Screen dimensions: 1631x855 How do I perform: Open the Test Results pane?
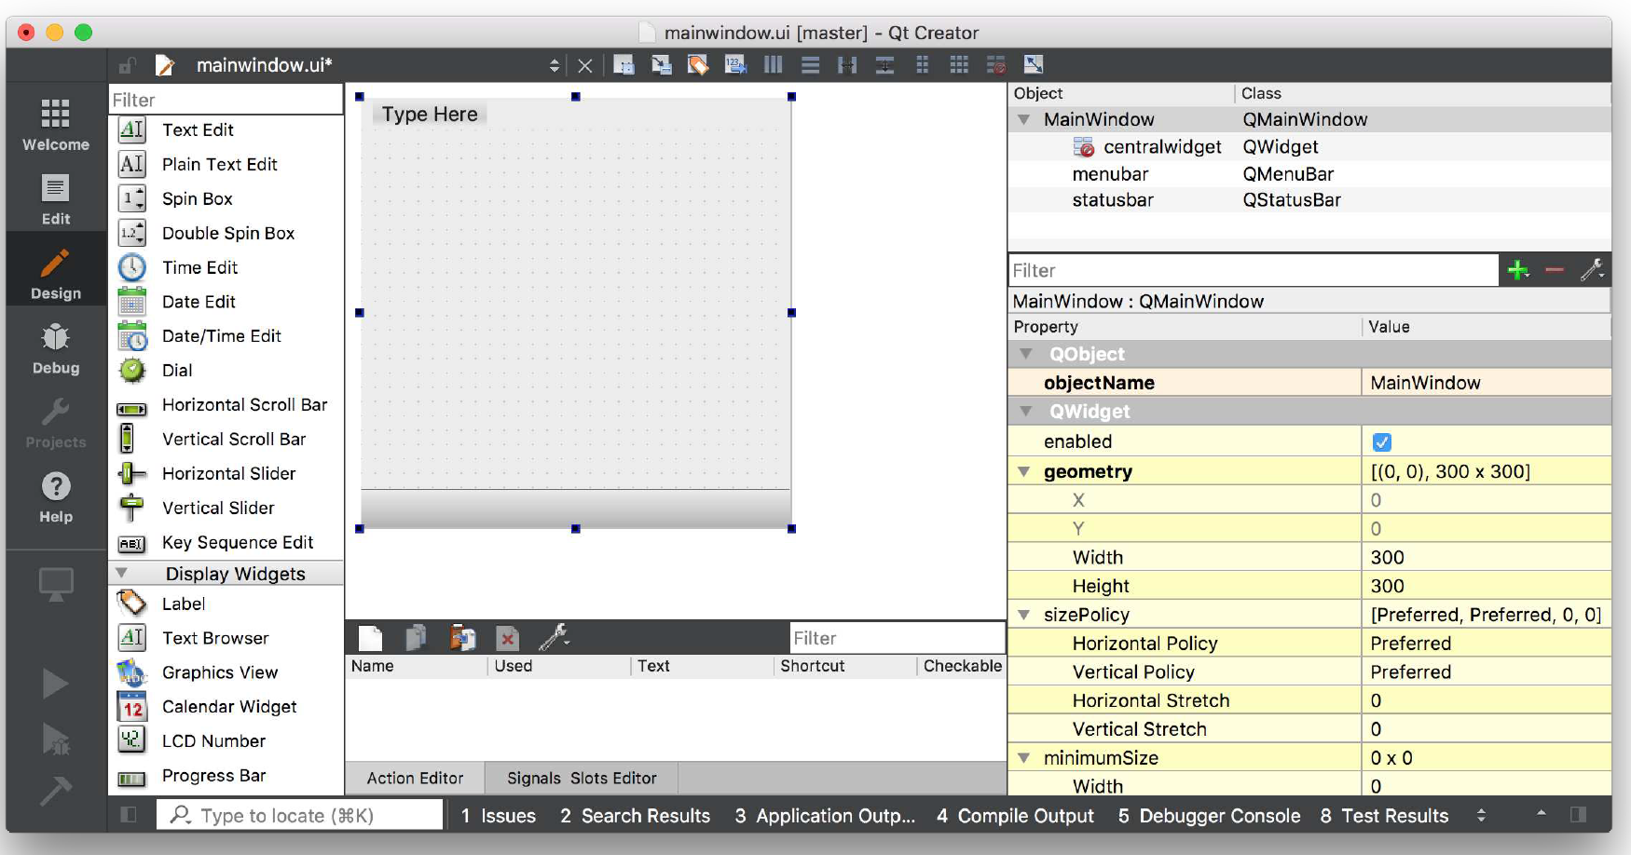1385,816
